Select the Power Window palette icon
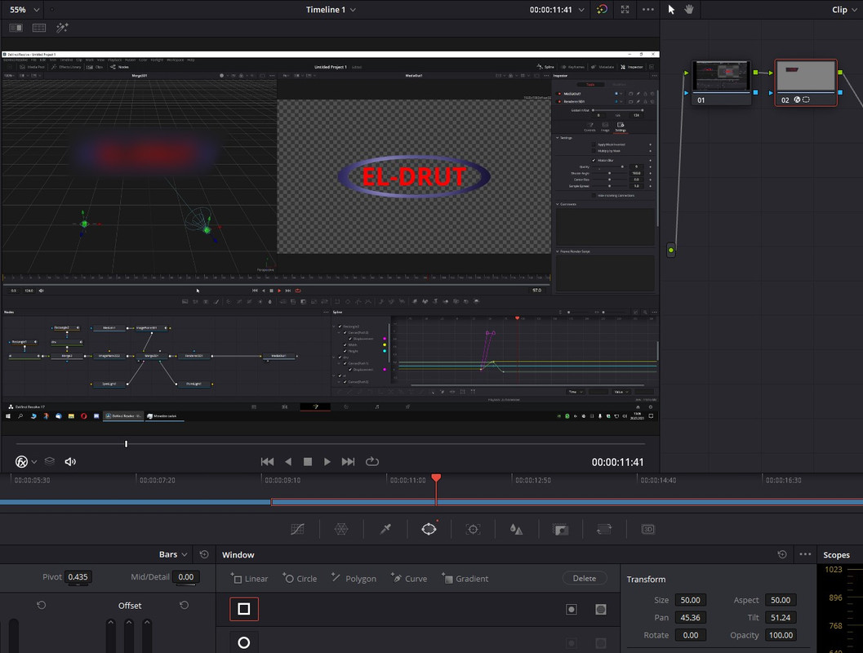 pyautogui.click(x=429, y=529)
